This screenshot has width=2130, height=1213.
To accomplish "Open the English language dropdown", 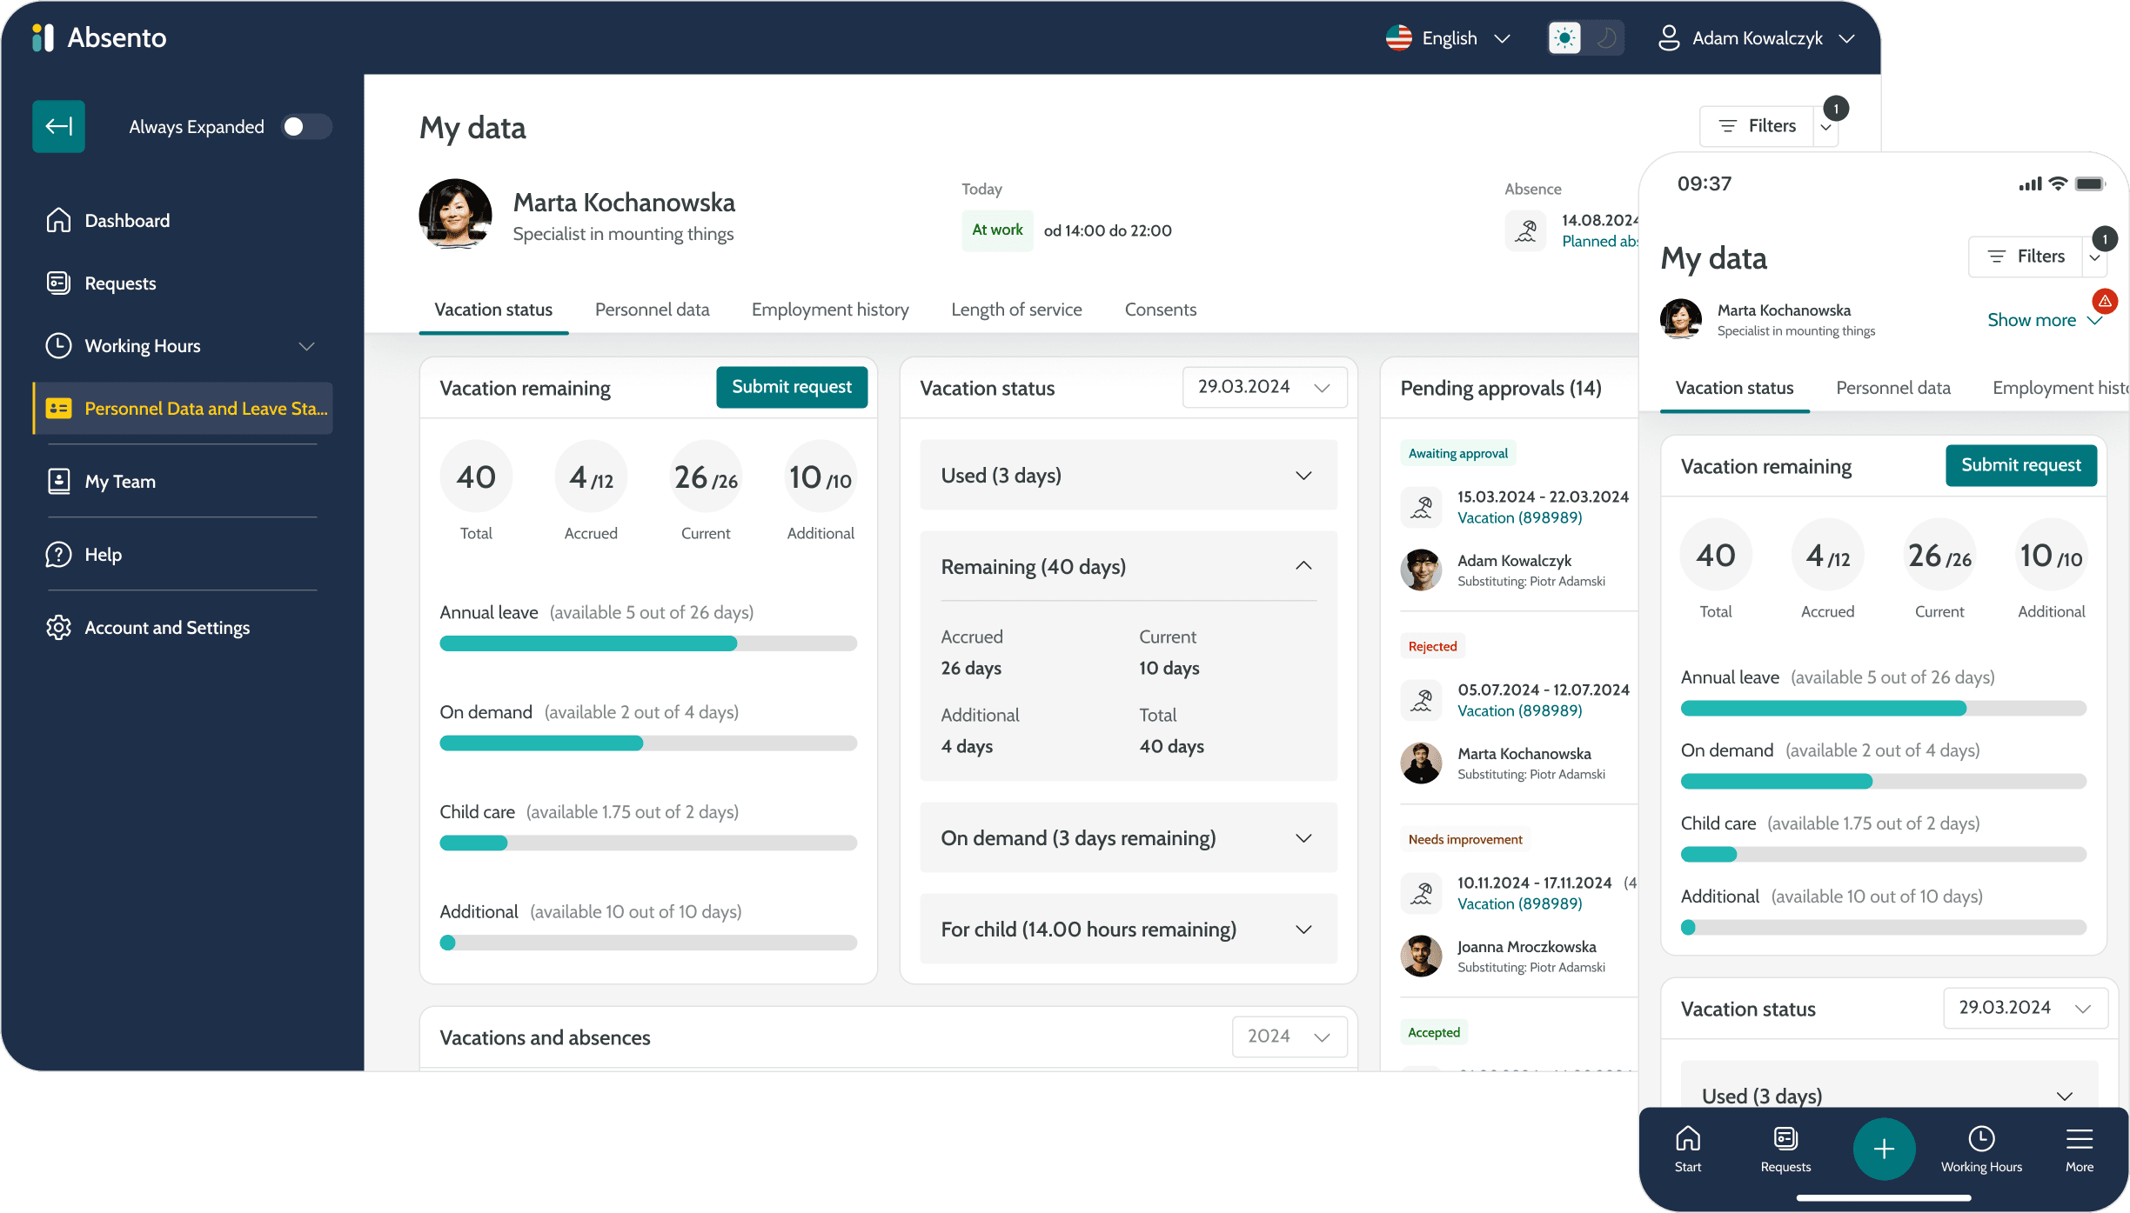I will 1450,38.
